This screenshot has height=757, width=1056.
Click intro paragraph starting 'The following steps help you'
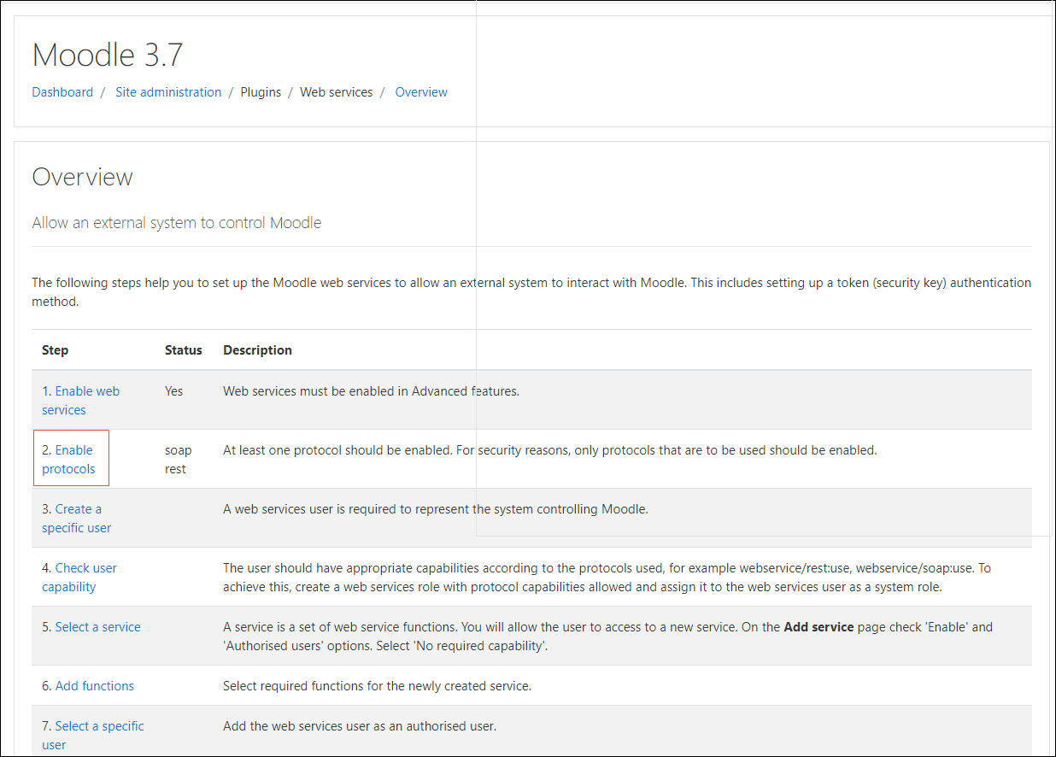click(531, 292)
